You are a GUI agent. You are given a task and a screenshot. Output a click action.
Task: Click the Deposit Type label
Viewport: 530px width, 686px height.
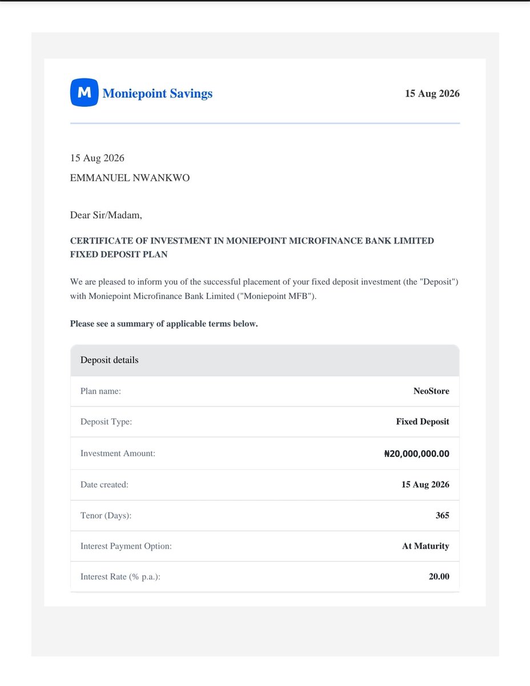point(106,421)
